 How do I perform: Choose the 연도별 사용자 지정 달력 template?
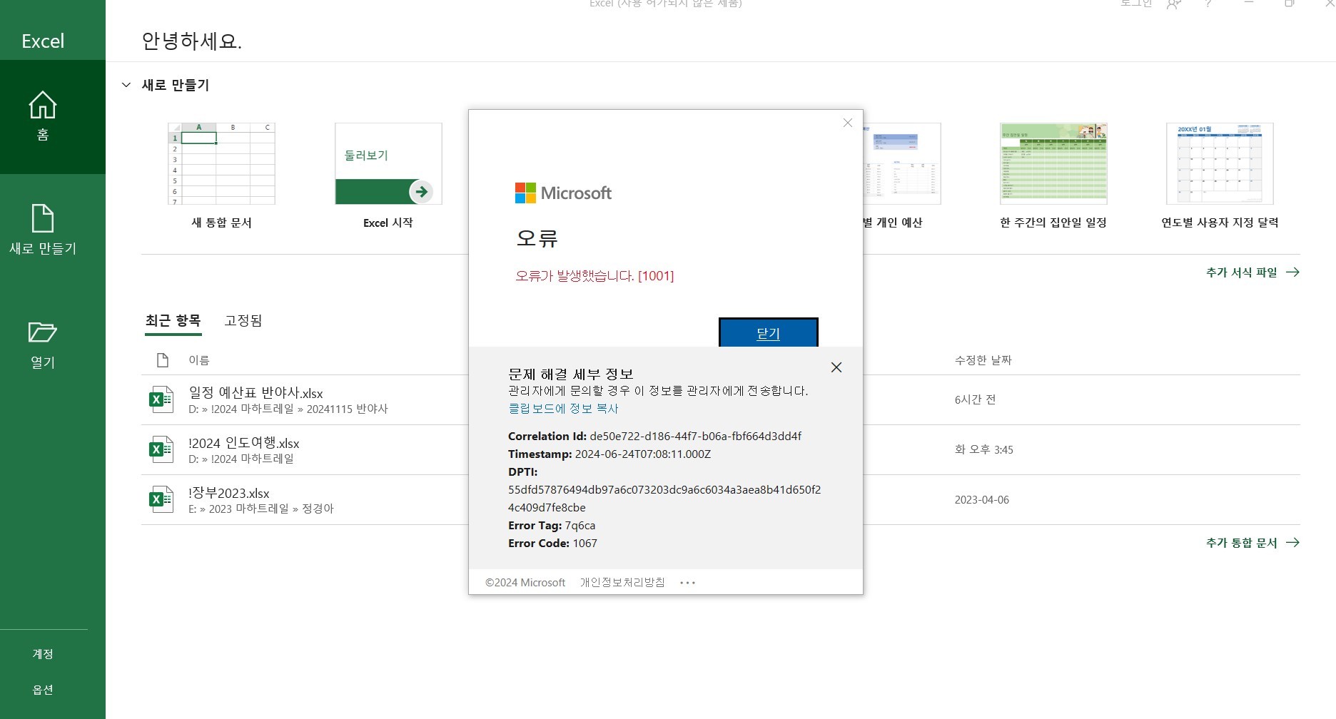pyautogui.click(x=1220, y=164)
